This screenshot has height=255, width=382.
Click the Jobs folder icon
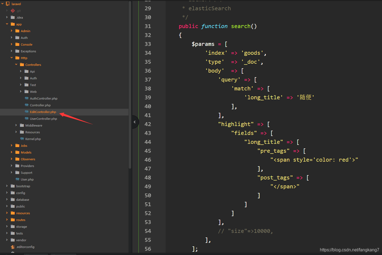[x=17, y=145]
